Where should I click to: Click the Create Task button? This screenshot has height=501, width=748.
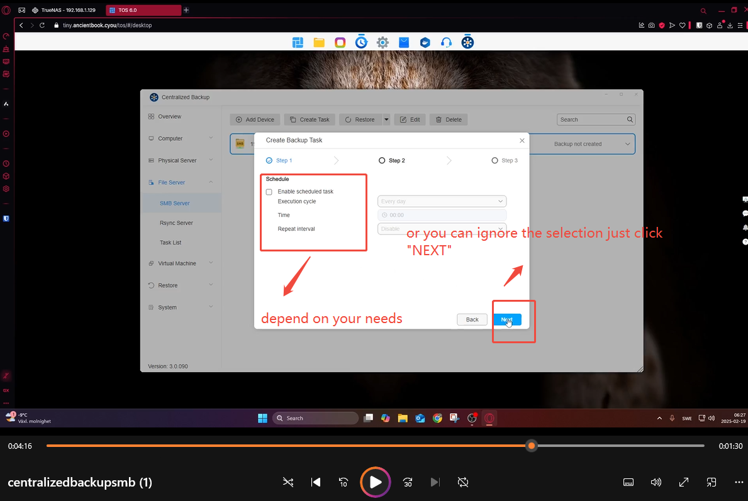[x=310, y=119]
